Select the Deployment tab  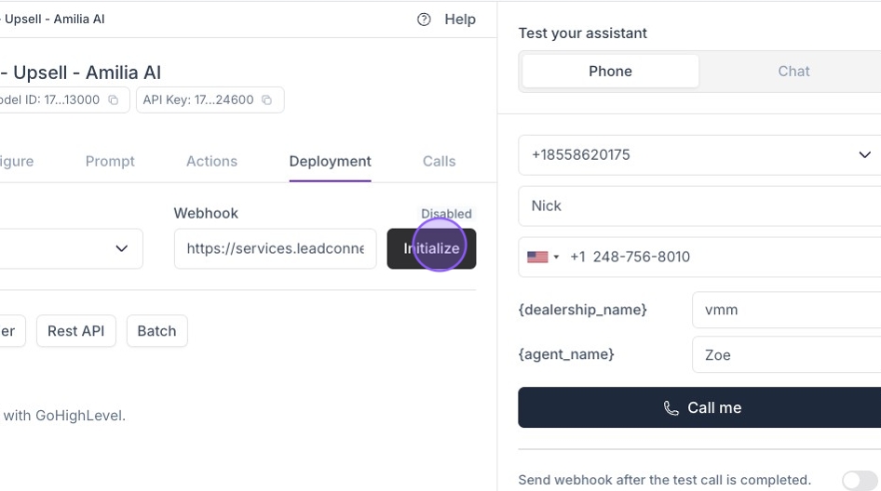(x=330, y=161)
